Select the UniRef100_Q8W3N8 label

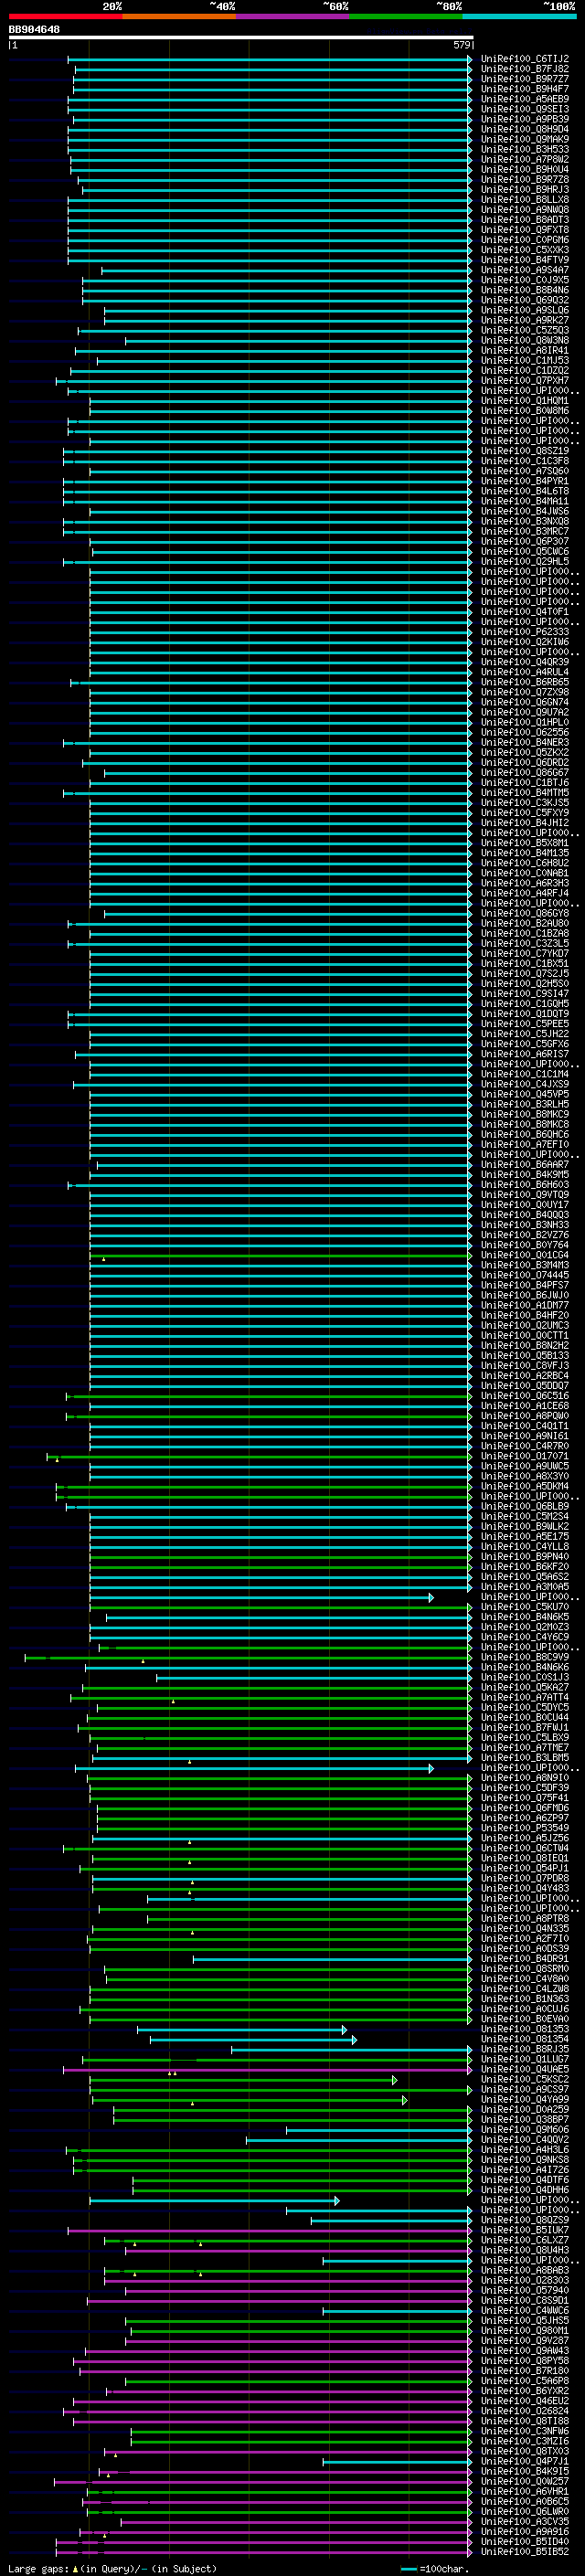click(x=525, y=340)
